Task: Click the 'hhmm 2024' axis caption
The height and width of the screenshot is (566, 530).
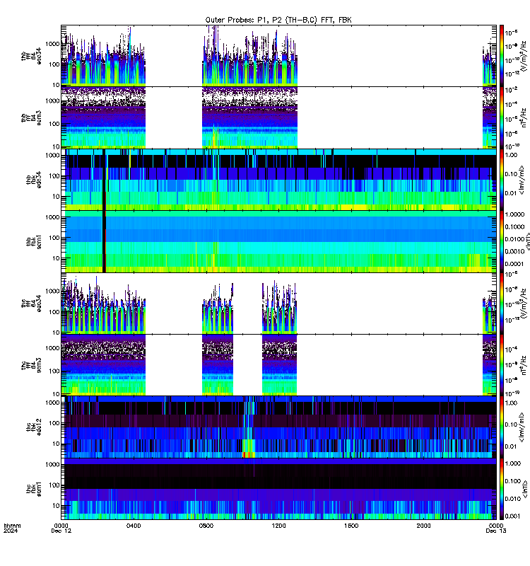Action: (12, 528)
